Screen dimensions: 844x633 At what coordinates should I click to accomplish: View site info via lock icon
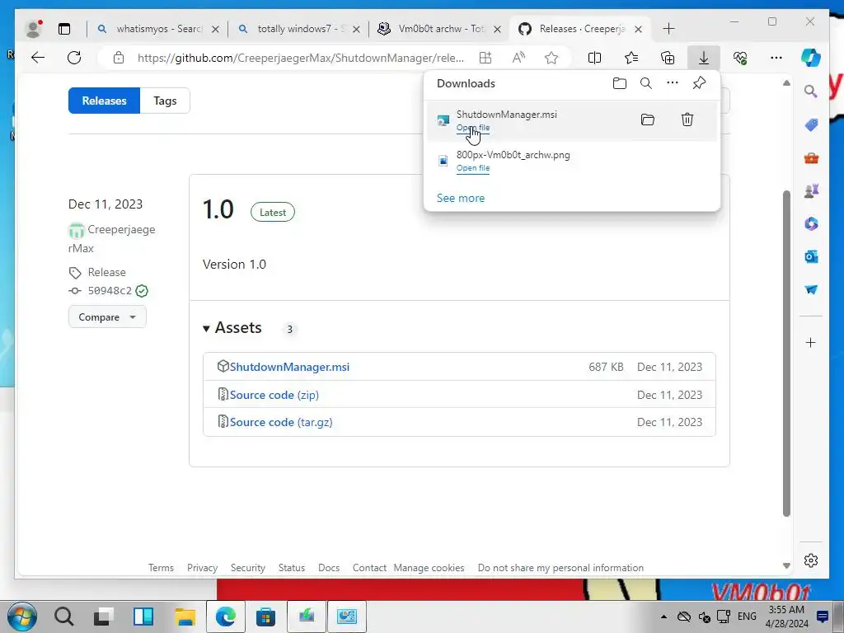tap(119, 58)
